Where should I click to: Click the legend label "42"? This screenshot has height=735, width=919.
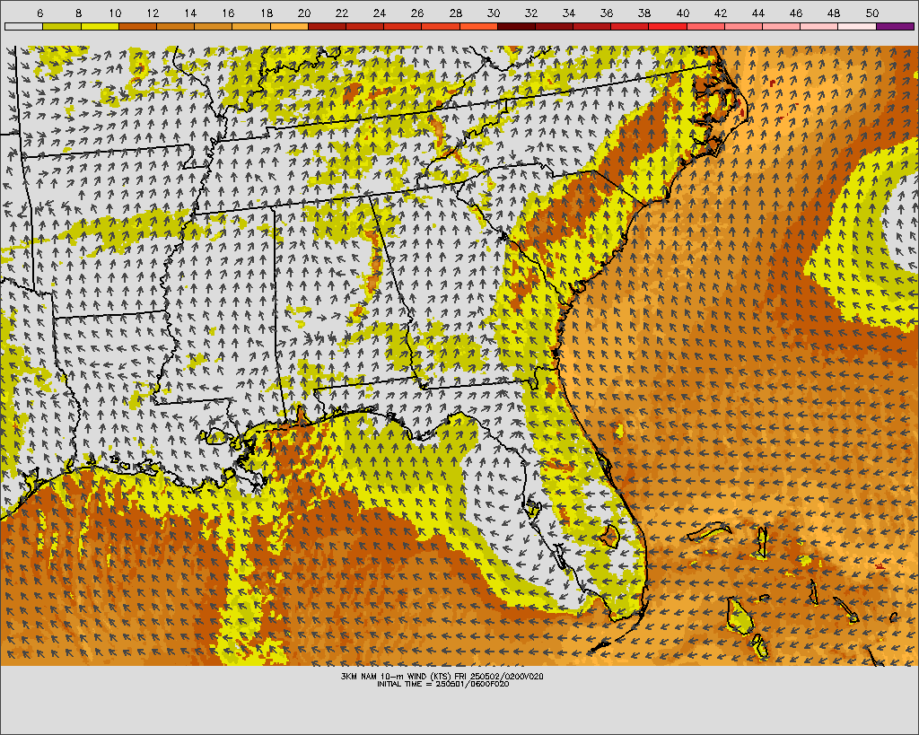(x=721, y=13)
